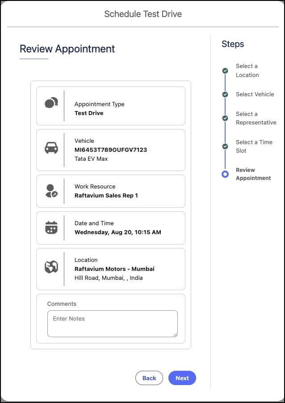This screenshot has width=285, height=403.
Task: Click the Location label in the card
Action: 86,260
